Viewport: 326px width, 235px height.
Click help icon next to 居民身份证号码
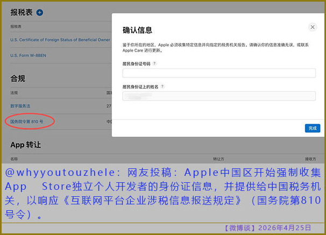pos(154,63)
